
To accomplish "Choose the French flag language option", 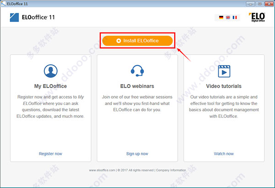I will click(235, 17).
